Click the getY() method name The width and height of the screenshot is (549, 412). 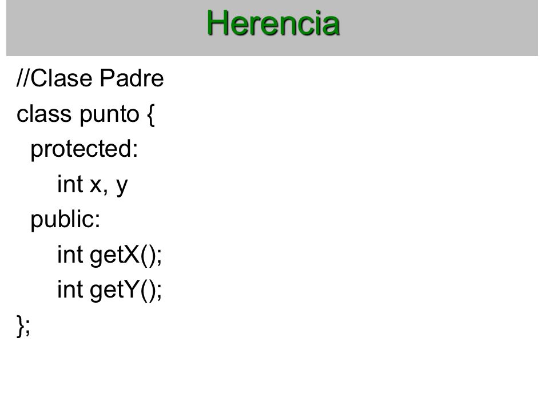(122, 291)
